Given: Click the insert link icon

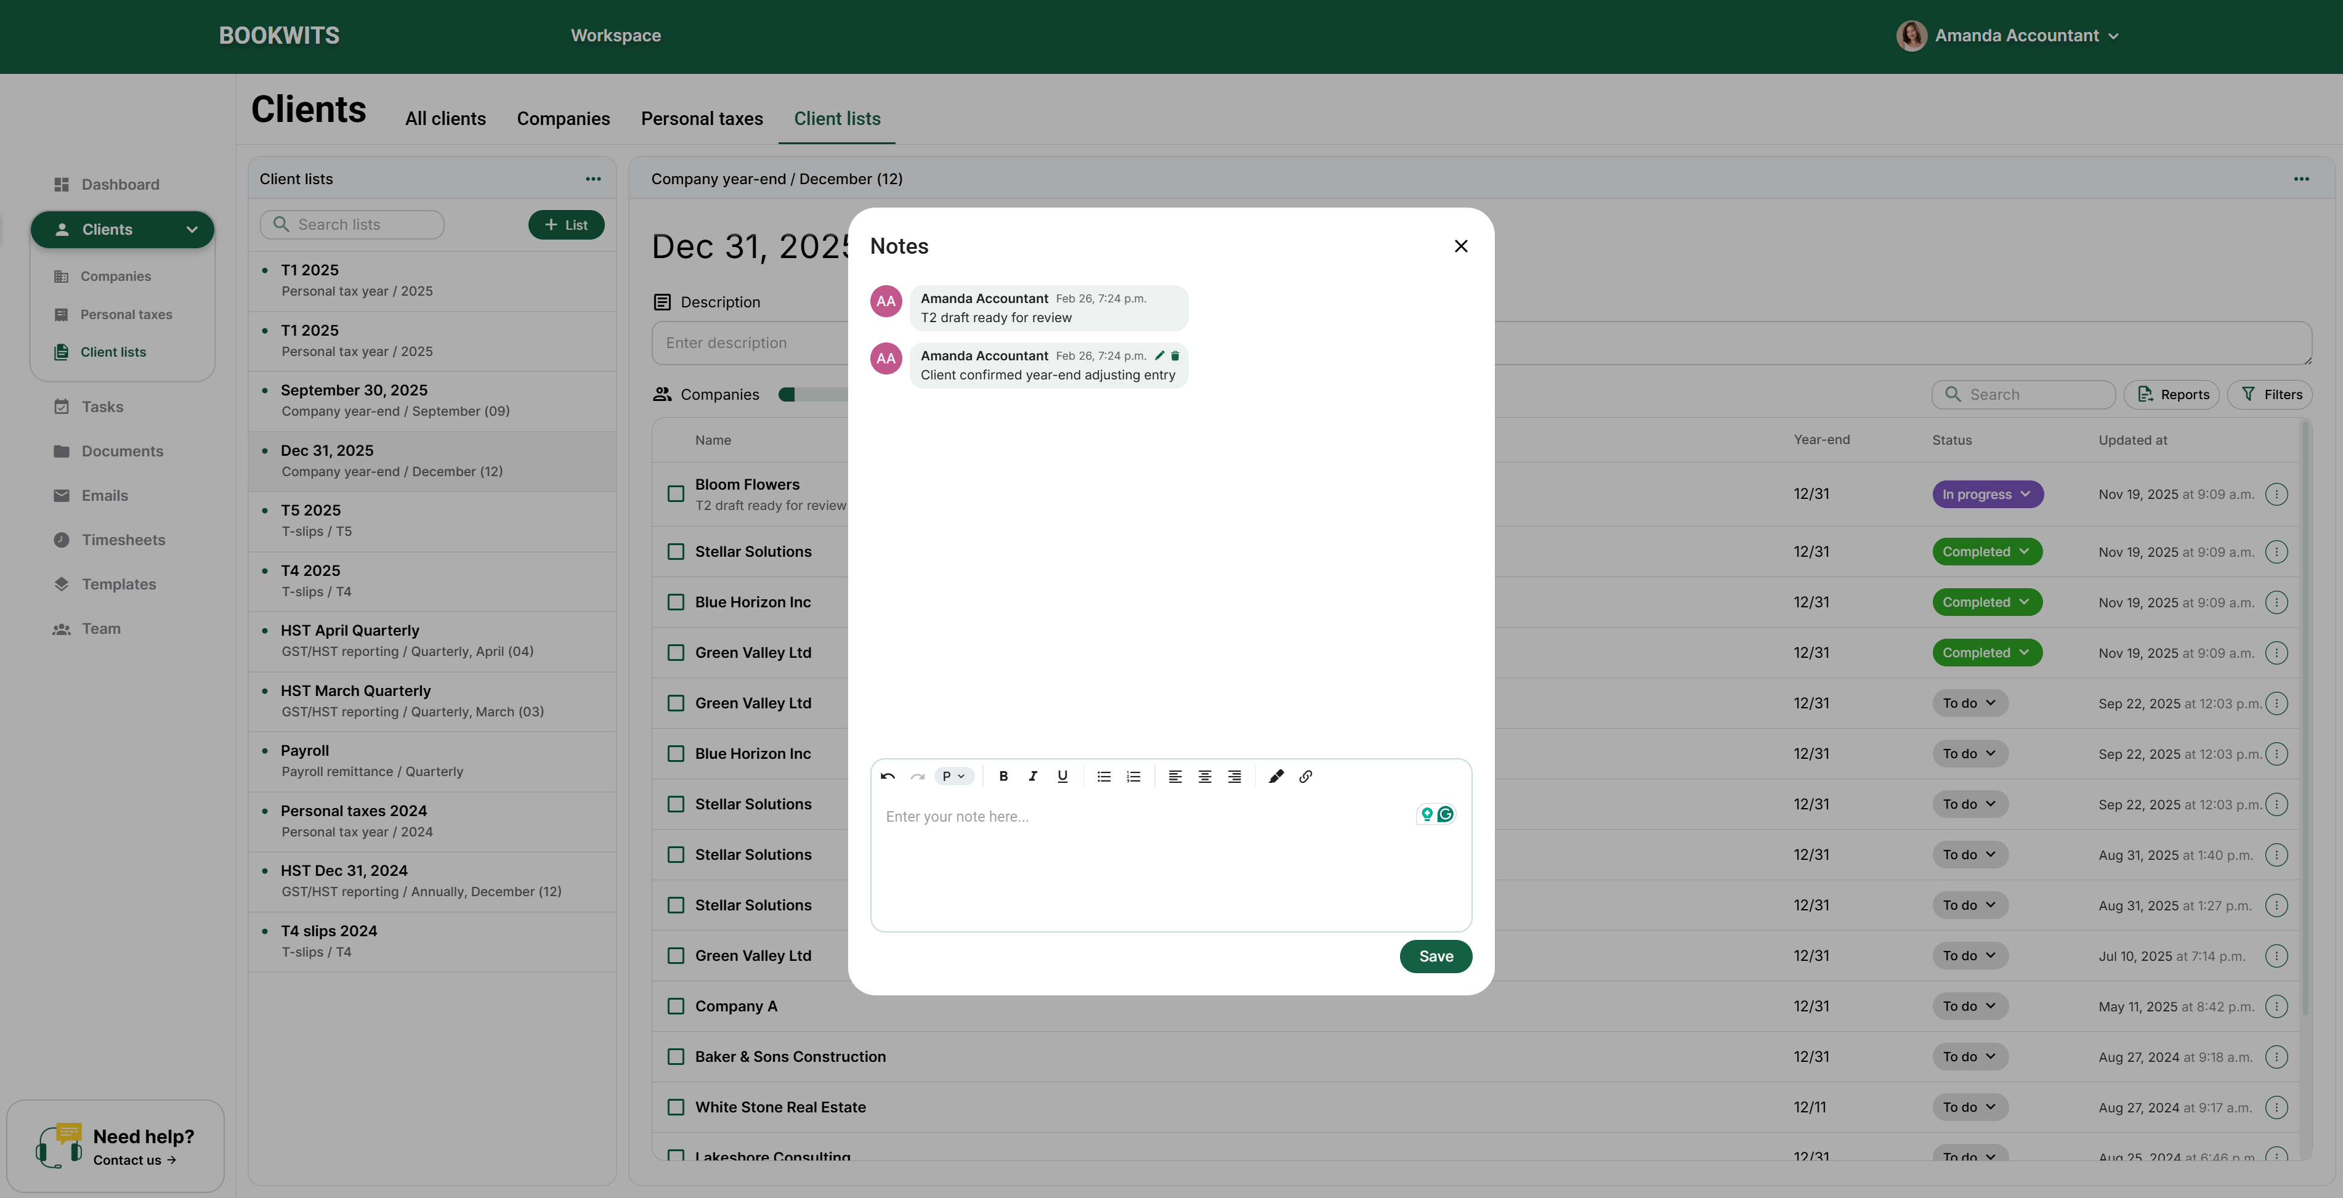Looking at the screenshot, I should 1305,776.
